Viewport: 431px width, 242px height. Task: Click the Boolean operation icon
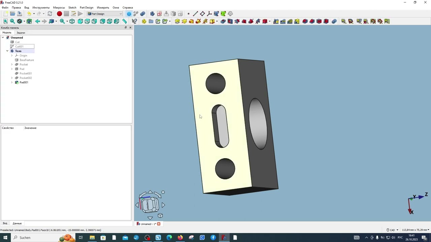coord(334,22)
